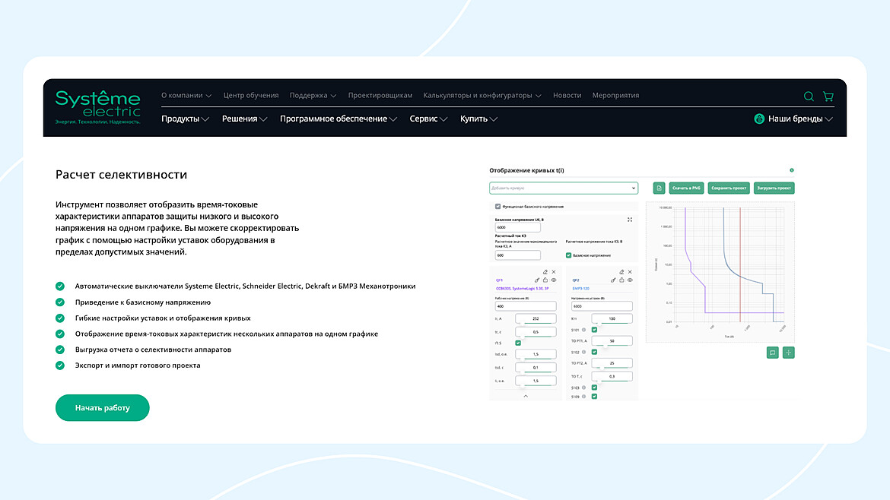Viewport: 890px width, 500px height.
Task: Open the 'Добавить кривую' dropdown
Action: pos(564,188)
